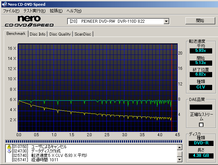Switch to the Benchmark tab
The width and height of the screenshot is (218, 165).
(x=16, y=34)
